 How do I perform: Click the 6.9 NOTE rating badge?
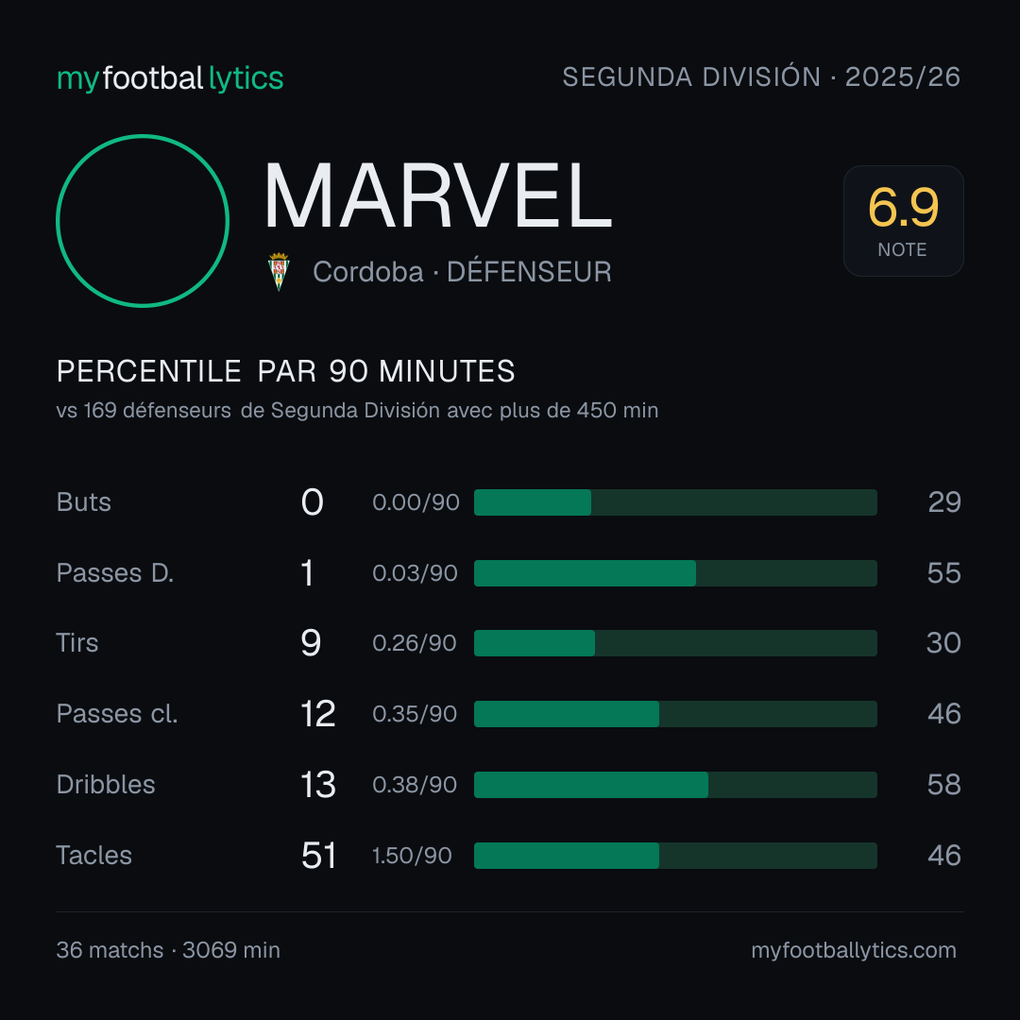tap(904, 220)
